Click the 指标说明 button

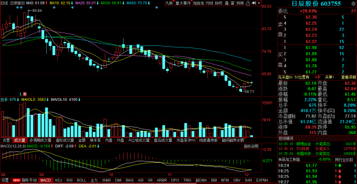251,146
